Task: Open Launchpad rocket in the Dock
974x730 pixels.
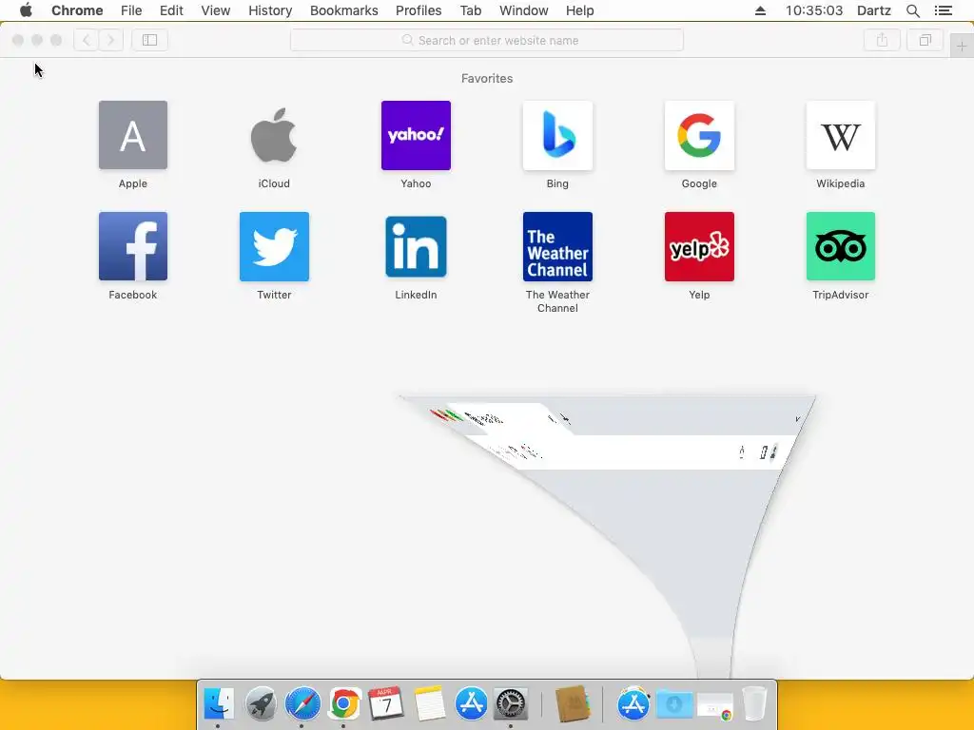Action: coord(261,704)
